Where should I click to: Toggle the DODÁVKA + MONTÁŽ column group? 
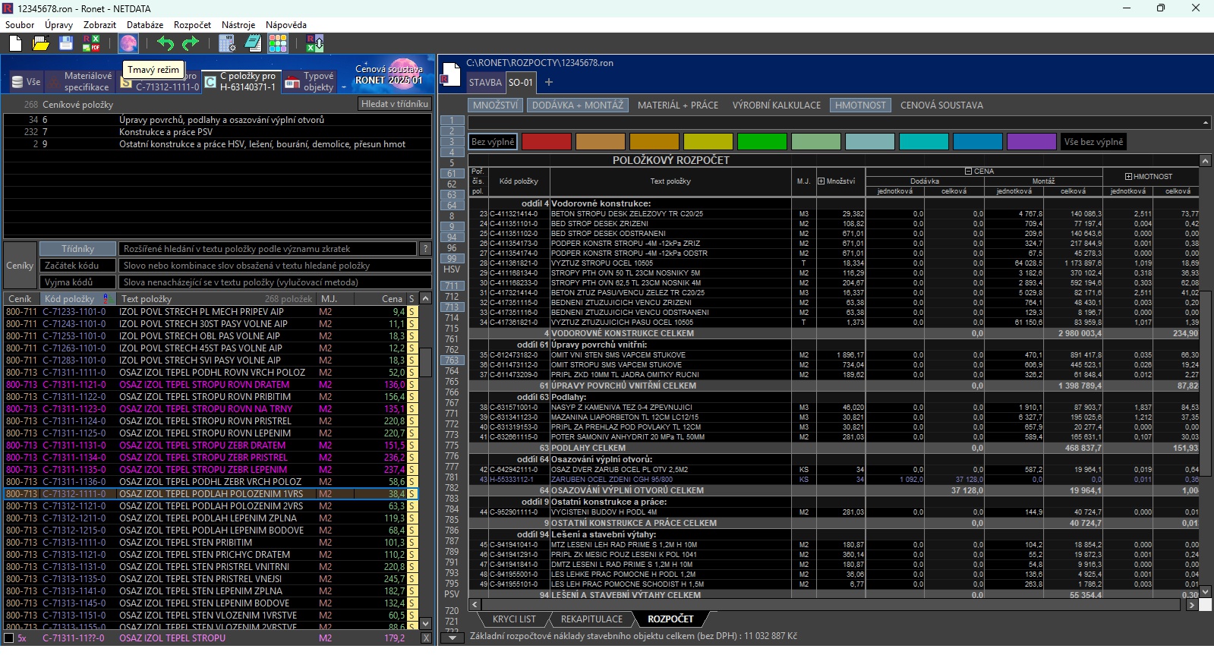[578, 105]
